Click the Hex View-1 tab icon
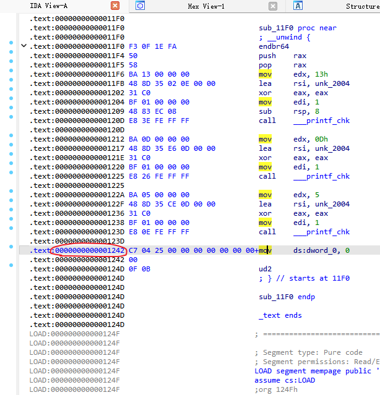This screenshot has width=380, height=395. [140, 6]
